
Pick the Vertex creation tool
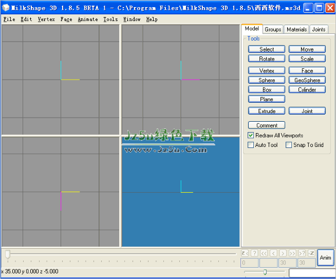click(x=267, y=70)
